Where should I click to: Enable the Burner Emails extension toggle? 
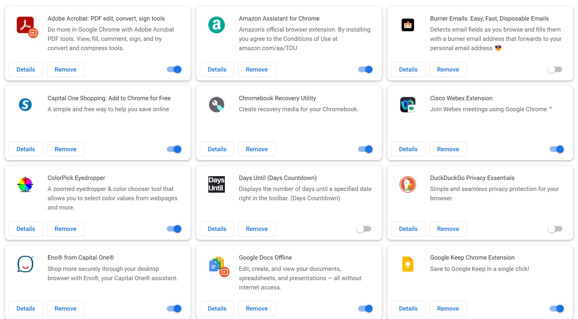(x=555, y=69)
